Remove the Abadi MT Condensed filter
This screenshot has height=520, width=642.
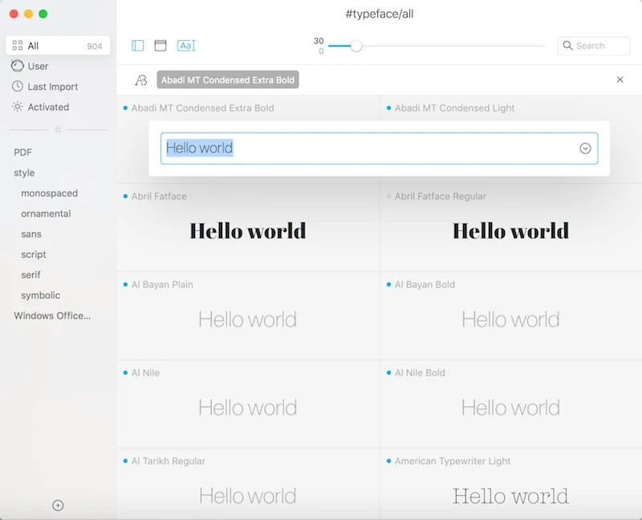pyautogui.click(x=620, y=79)
